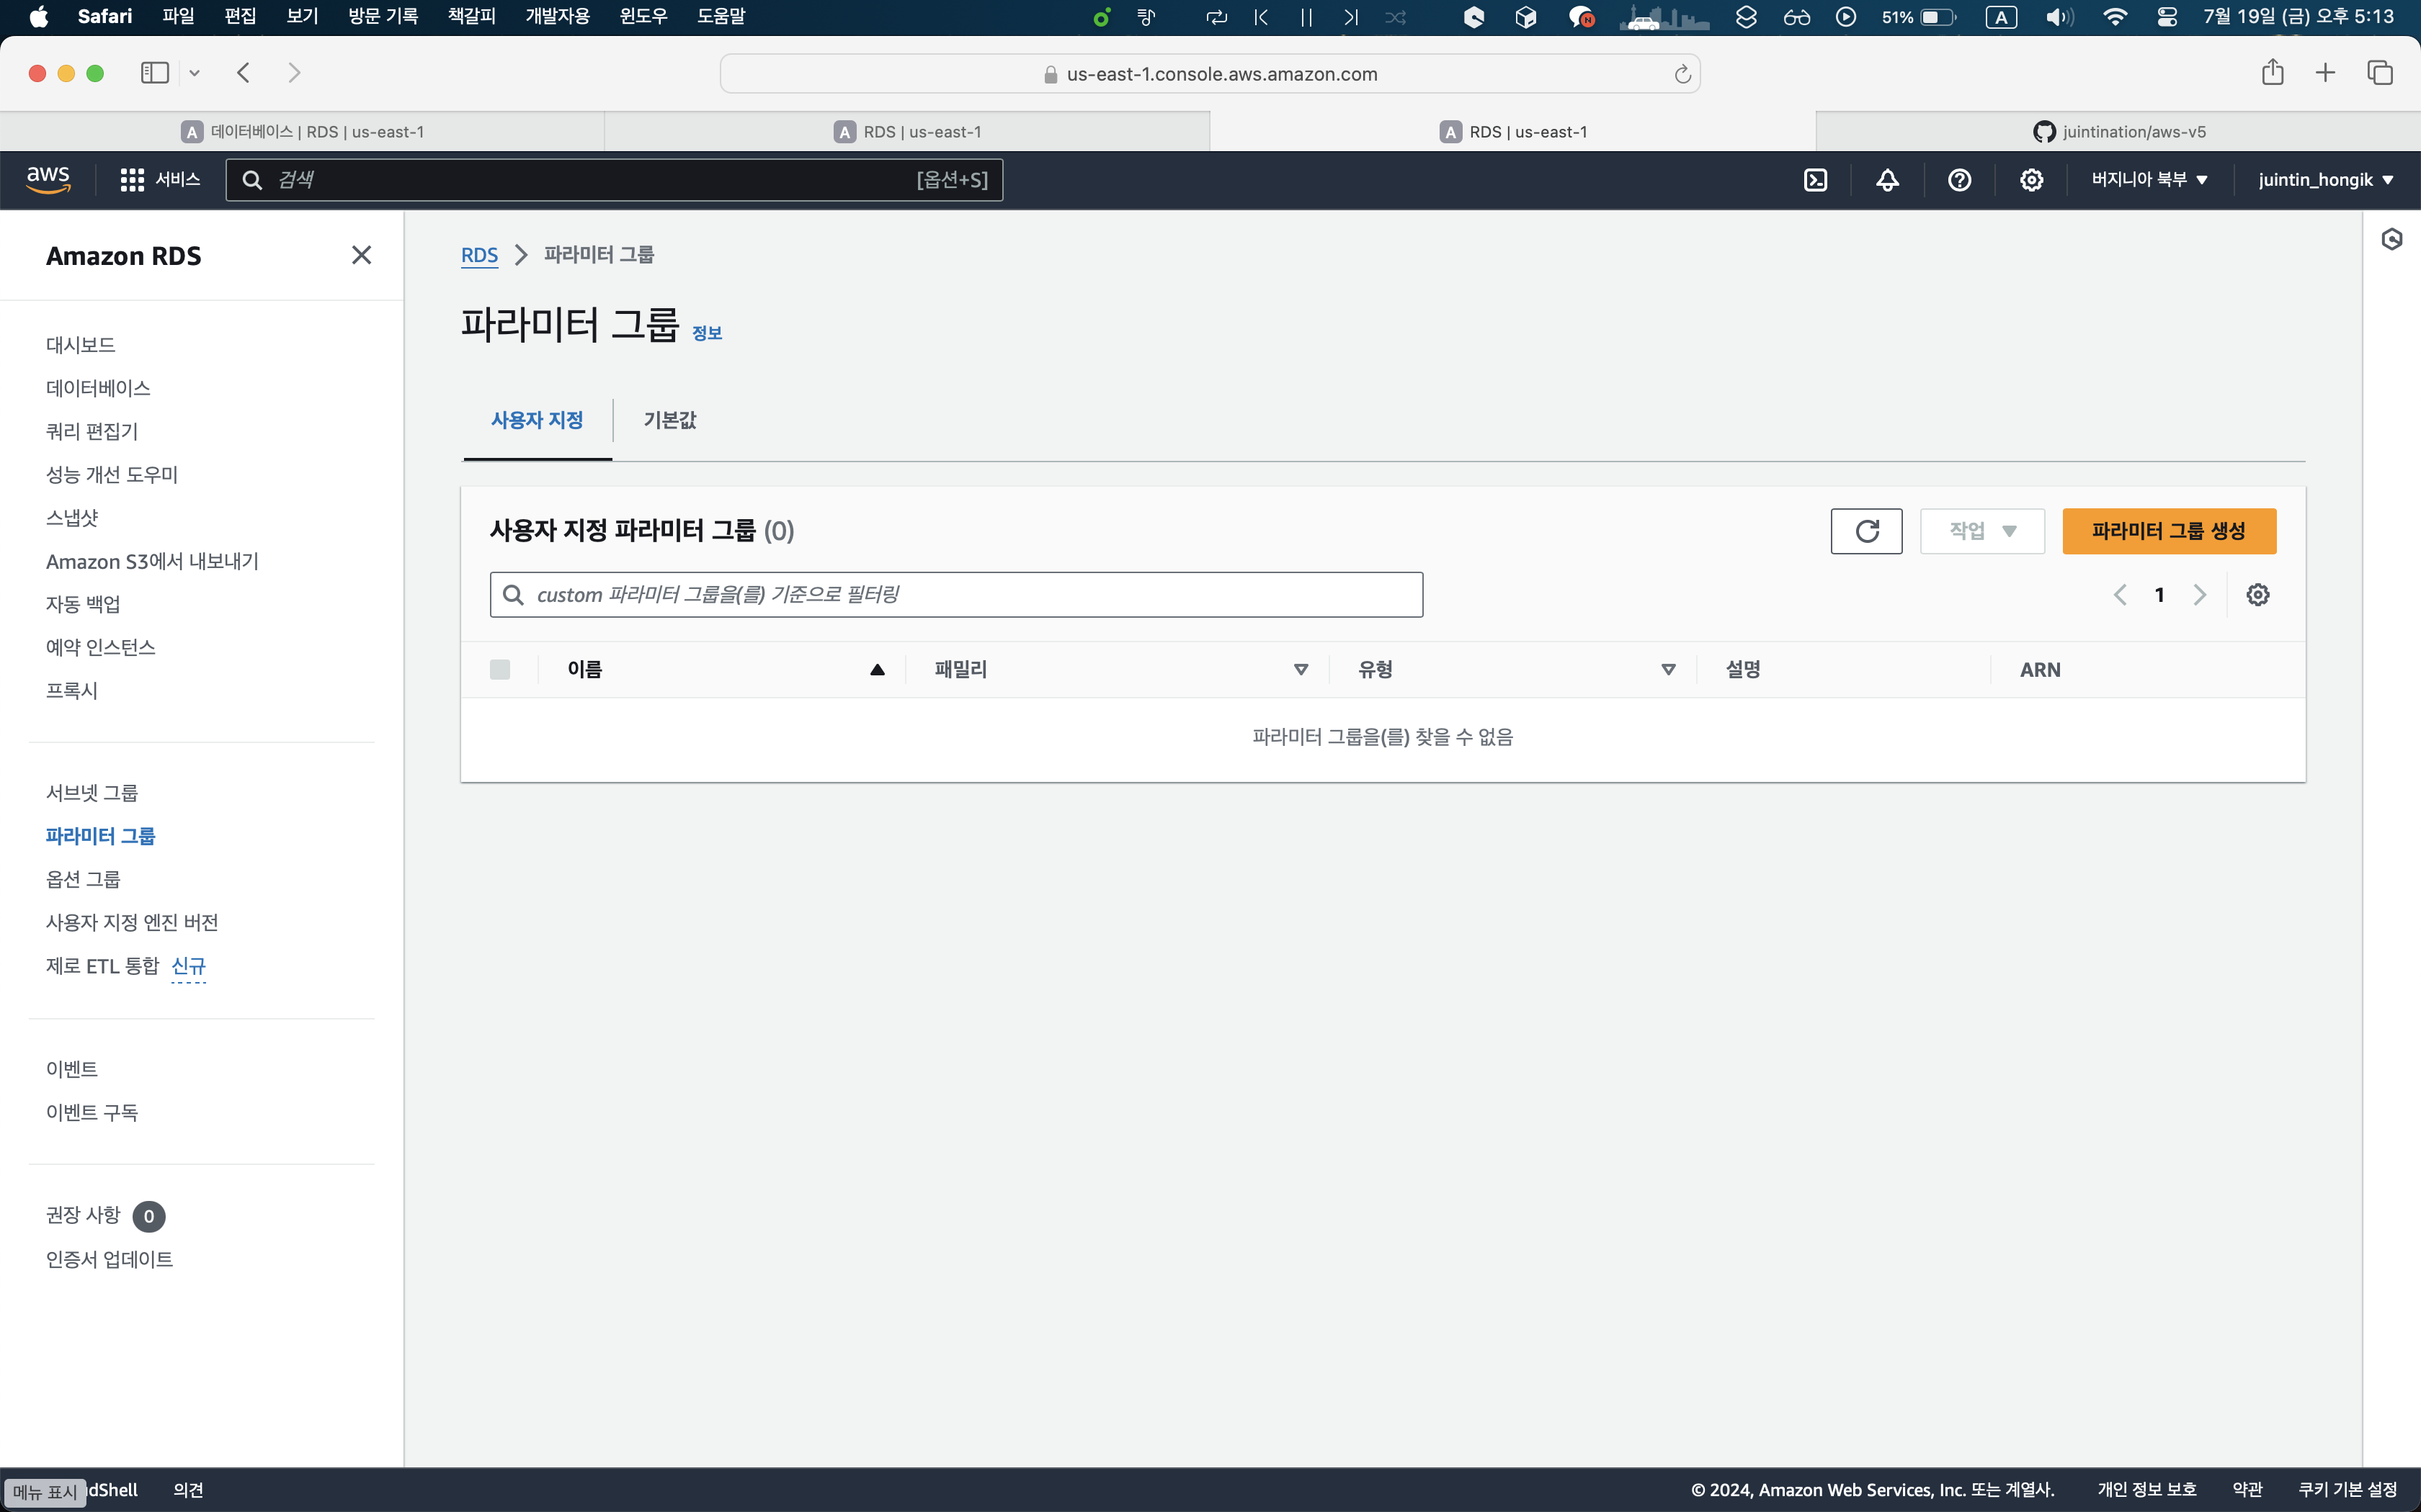Open the services grid menu icon
The height and width of the screenshot is (1512, 2421).
click(132, 180)
